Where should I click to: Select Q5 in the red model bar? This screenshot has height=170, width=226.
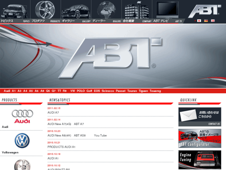click(48, 91)
